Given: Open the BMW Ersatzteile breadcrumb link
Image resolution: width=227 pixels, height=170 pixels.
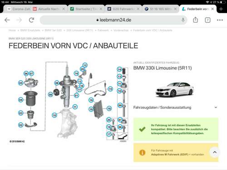Looking at the screenshot, I should click(30, 30).
